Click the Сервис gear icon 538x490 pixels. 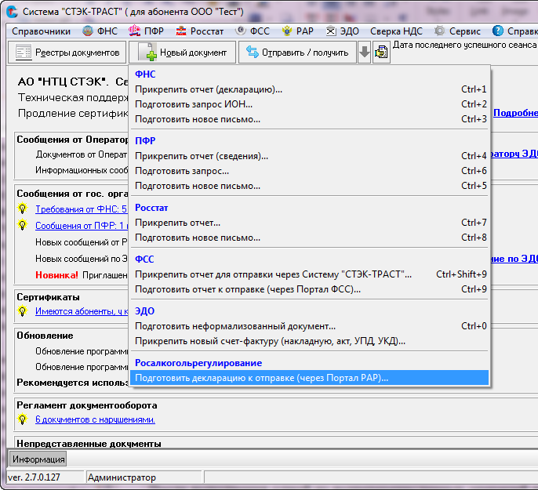click(439, 31)
